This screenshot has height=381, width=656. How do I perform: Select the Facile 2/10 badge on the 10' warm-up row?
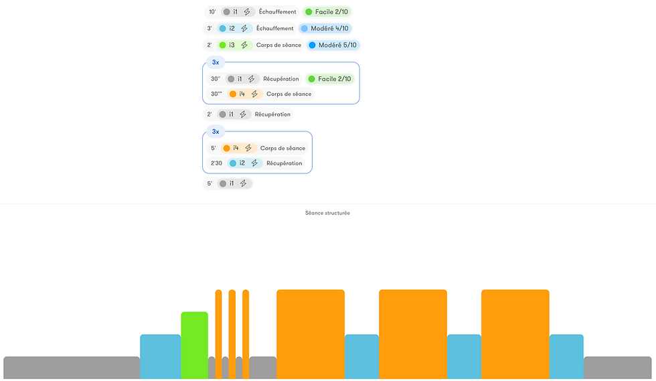coord(327,12)
